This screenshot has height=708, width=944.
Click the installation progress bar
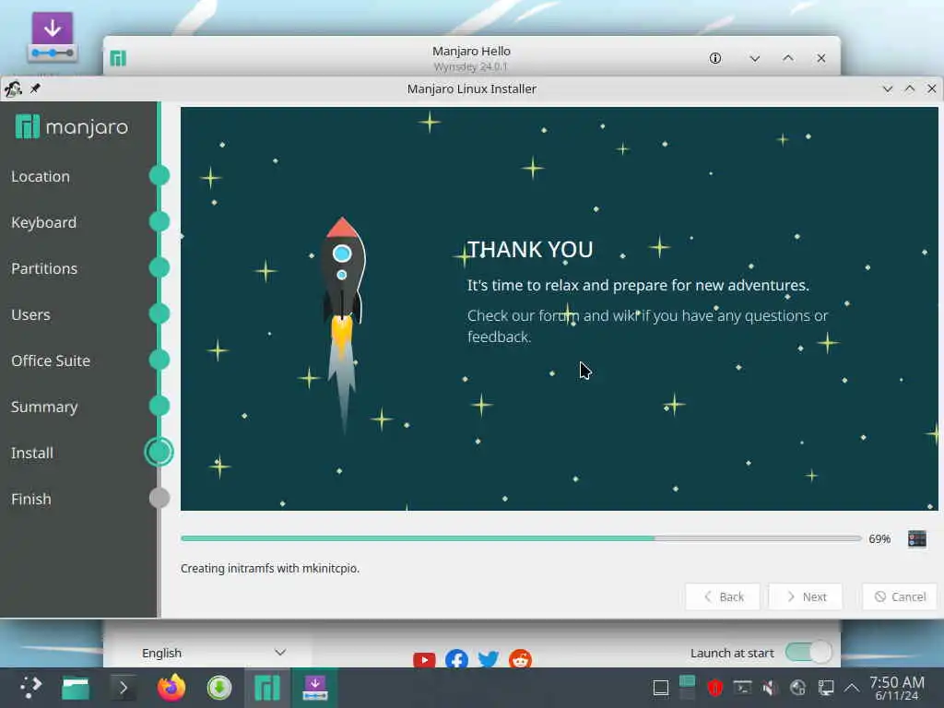click(521, 538)
